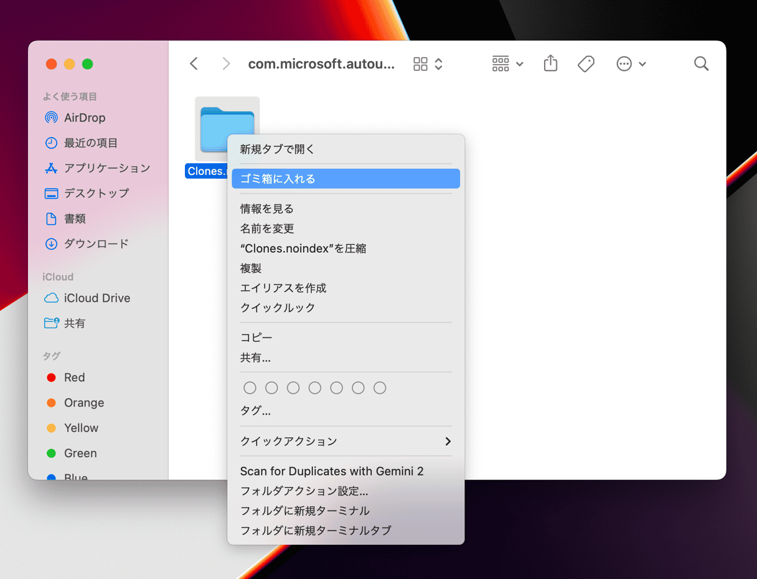This screenshot has width=757, height=579.
Task: Select ダウンロード in the sidebar
Action: pyautogui.click(x=96, y=244)
